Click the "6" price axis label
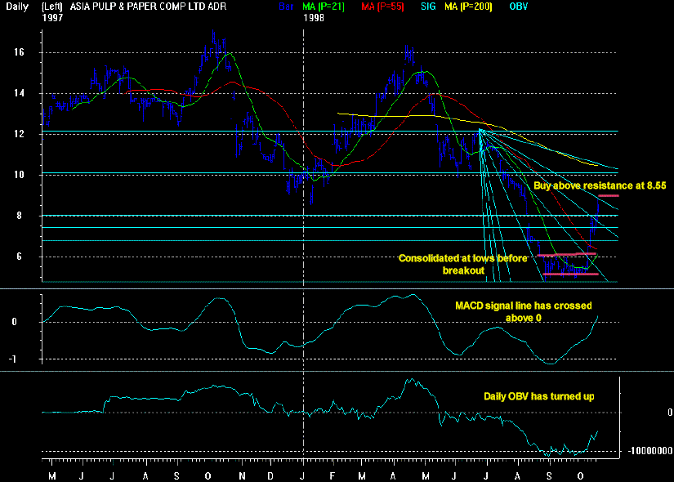Image resolution: width=674 pixels, height=482 pixels. [x=19, y=257]
